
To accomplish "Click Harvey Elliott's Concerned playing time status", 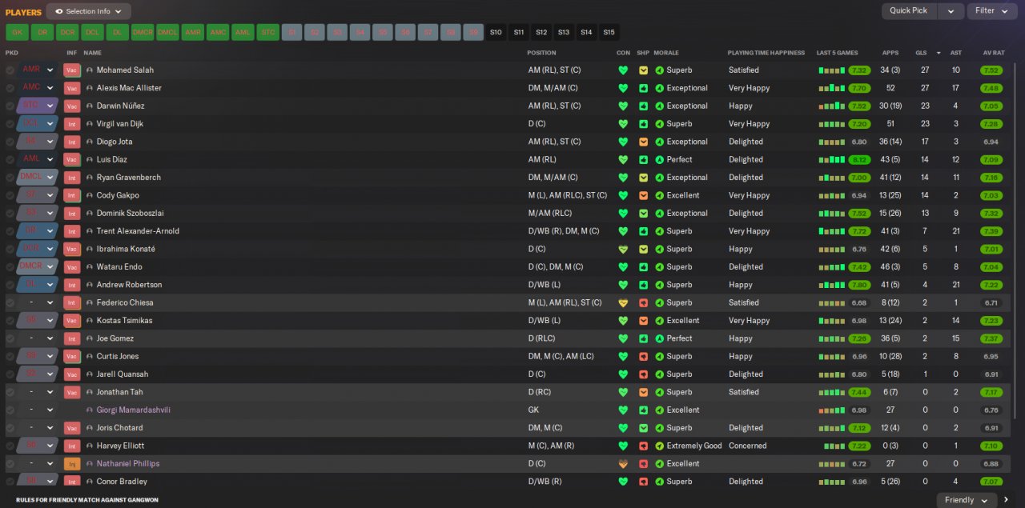I will click(x=747, y=446).
